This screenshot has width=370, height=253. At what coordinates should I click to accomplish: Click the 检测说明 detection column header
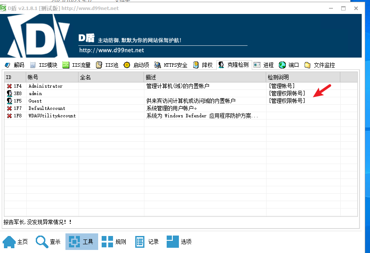tap(303, 77)
